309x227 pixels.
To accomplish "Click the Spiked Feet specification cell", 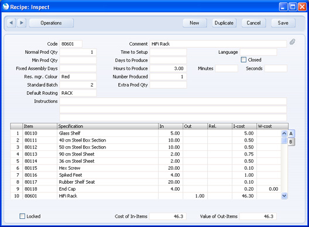I will (108, 175).
